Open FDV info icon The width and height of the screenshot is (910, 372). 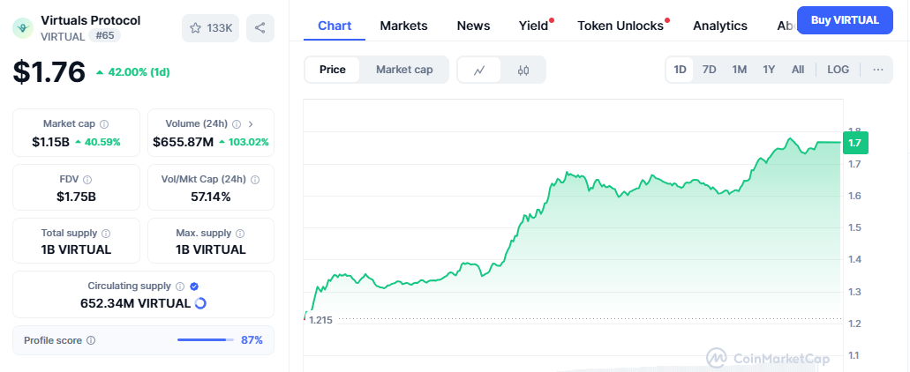coord(87,180)
